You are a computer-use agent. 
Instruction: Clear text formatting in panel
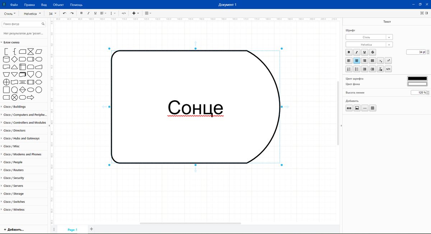(x=380, y=69)
